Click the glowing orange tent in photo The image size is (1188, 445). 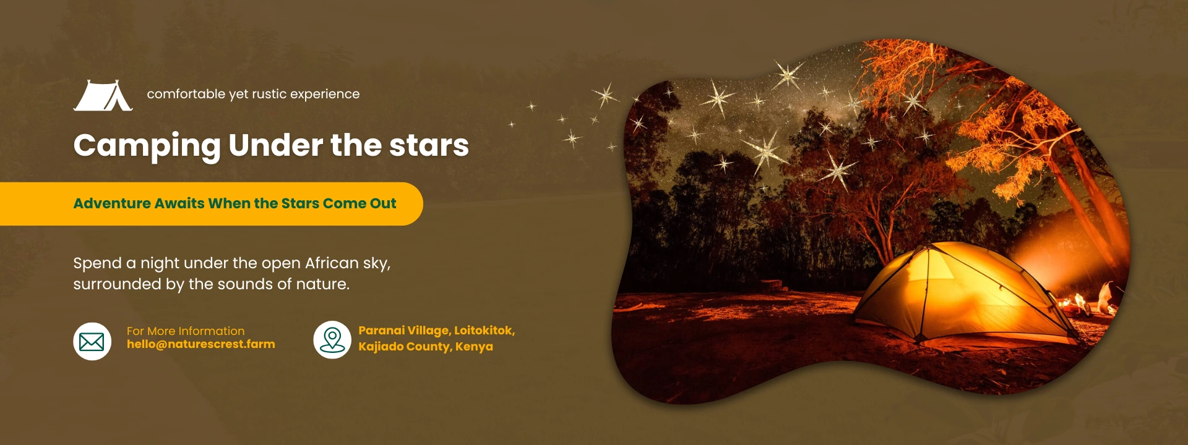pyautogui.click(x=962, y=294)
